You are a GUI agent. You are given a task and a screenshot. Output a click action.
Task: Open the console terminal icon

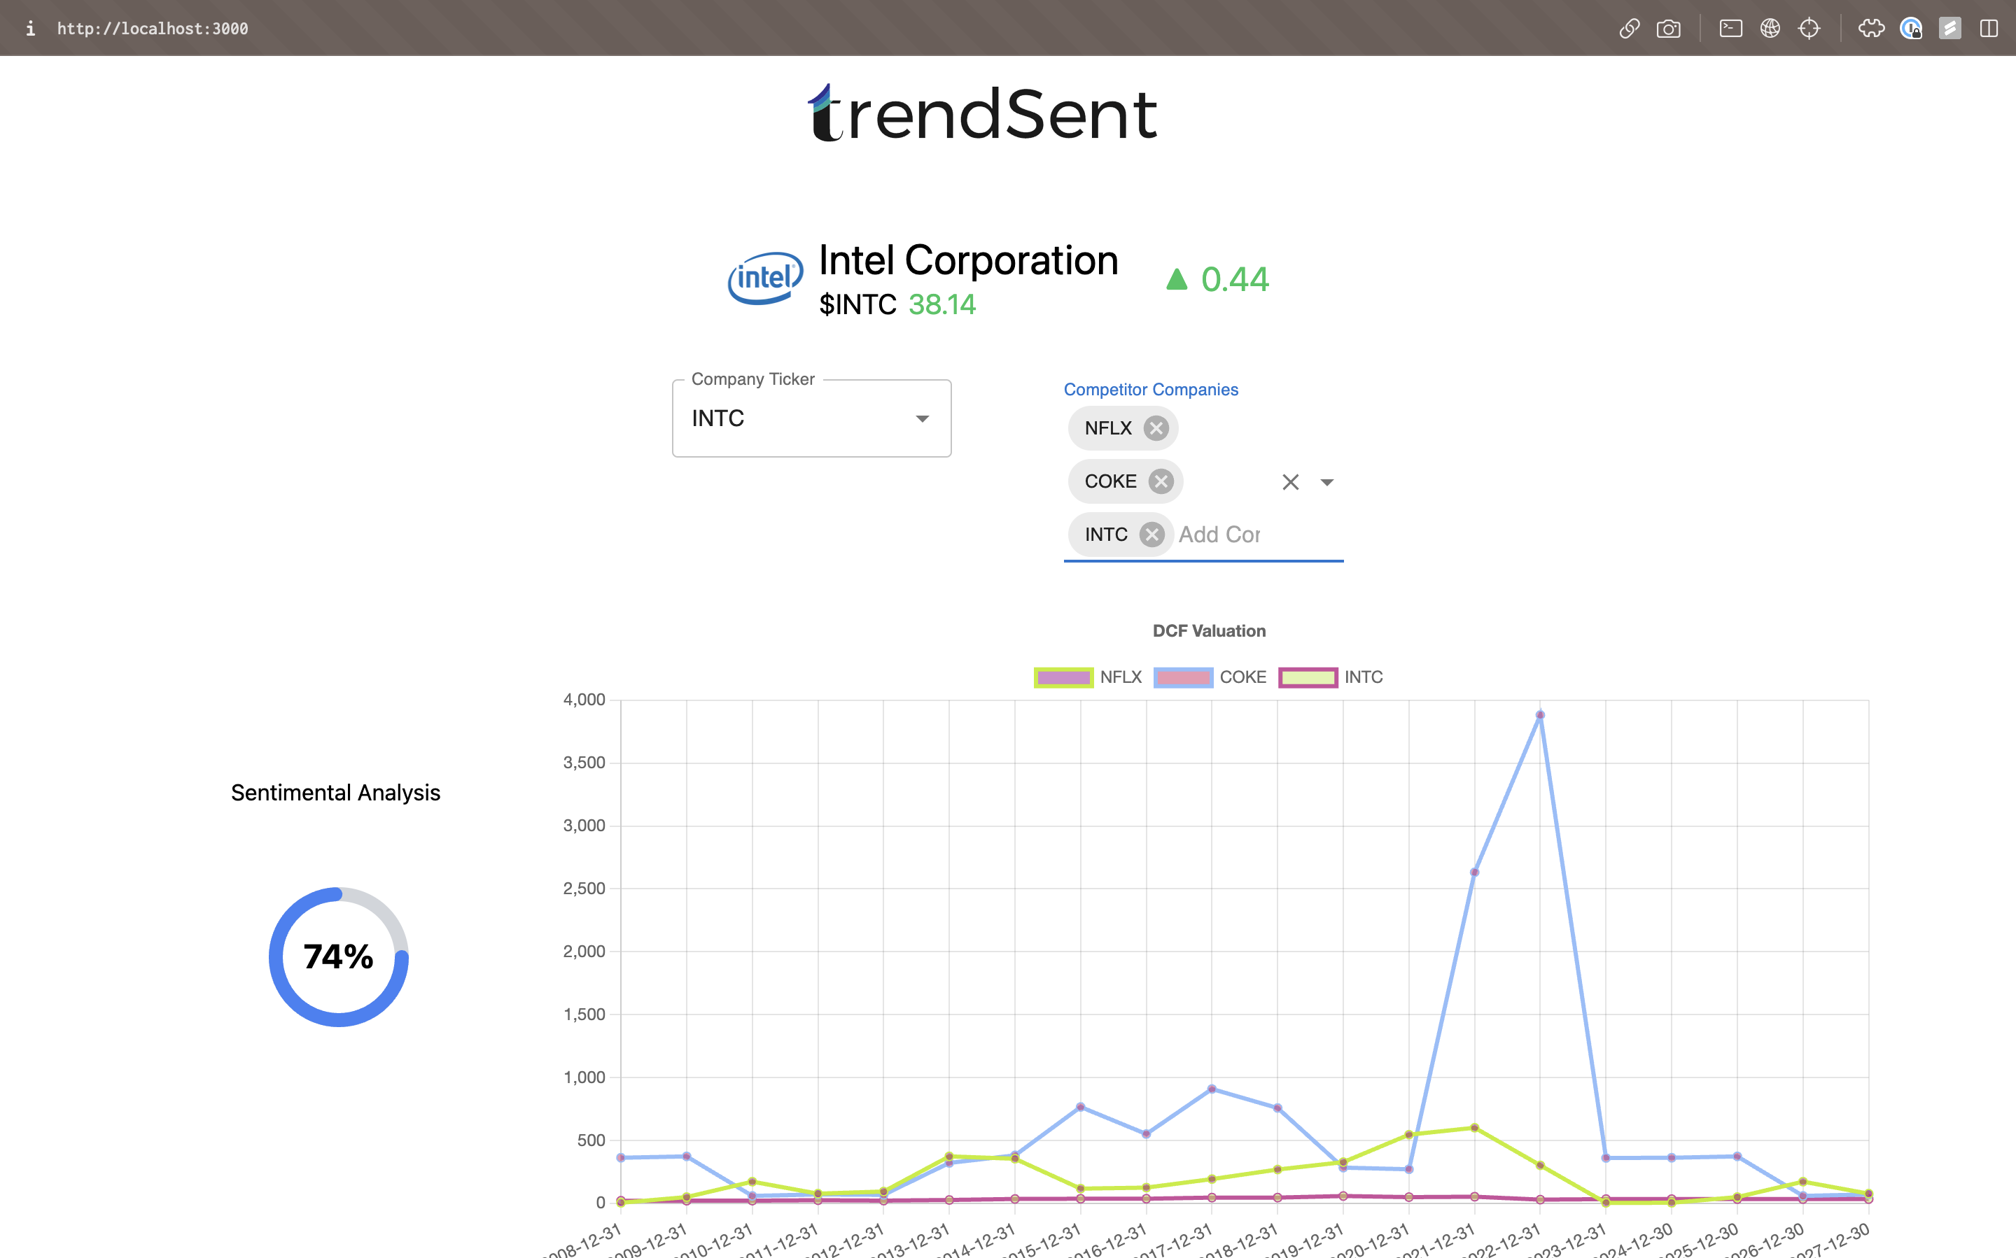coord(1730,28)
